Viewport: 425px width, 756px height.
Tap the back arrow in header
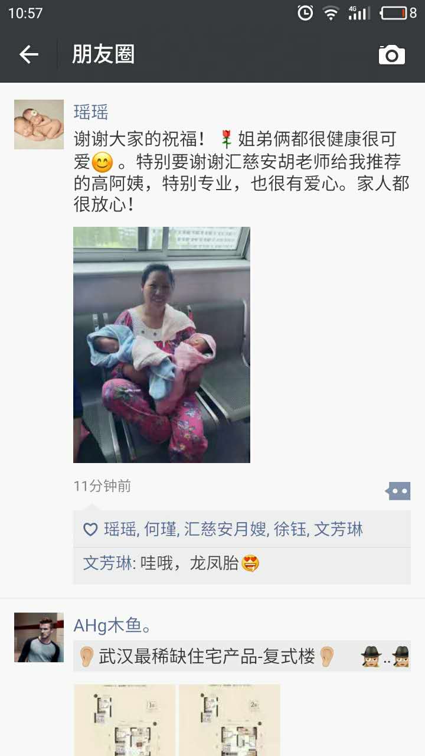coord(28,55)
